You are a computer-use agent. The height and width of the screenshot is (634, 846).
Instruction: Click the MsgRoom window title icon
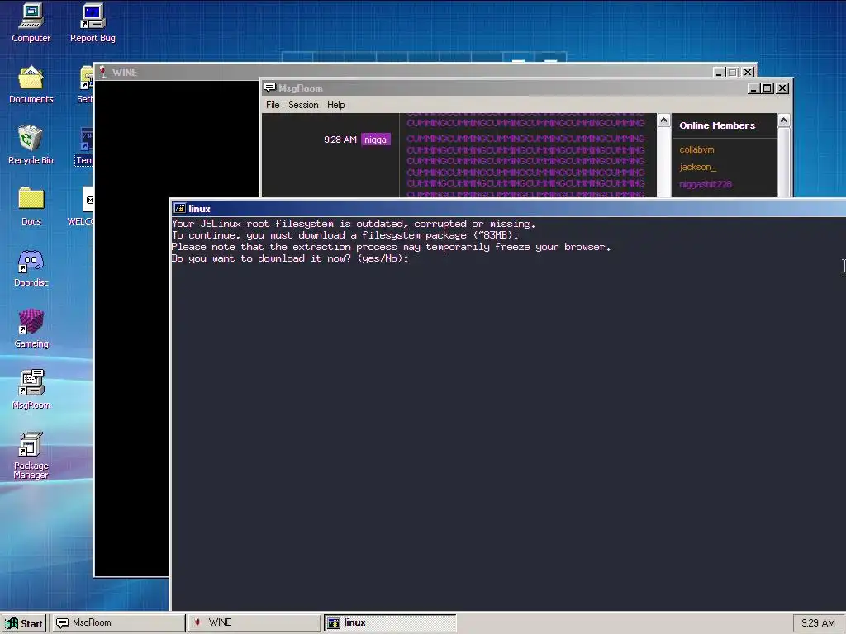click(270, 88)
